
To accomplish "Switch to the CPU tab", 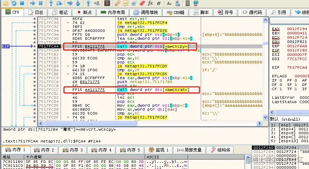I will 13,12.
